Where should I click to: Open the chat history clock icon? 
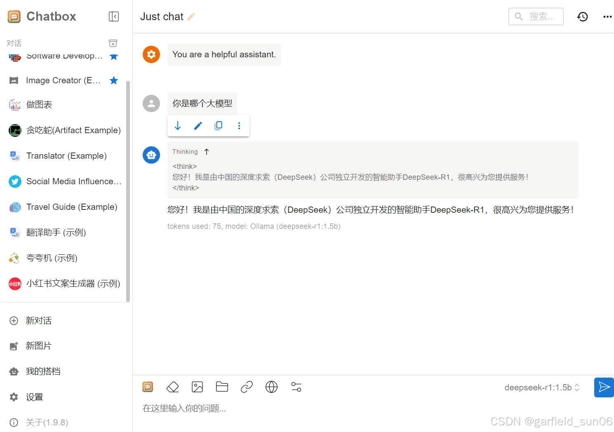582,16
